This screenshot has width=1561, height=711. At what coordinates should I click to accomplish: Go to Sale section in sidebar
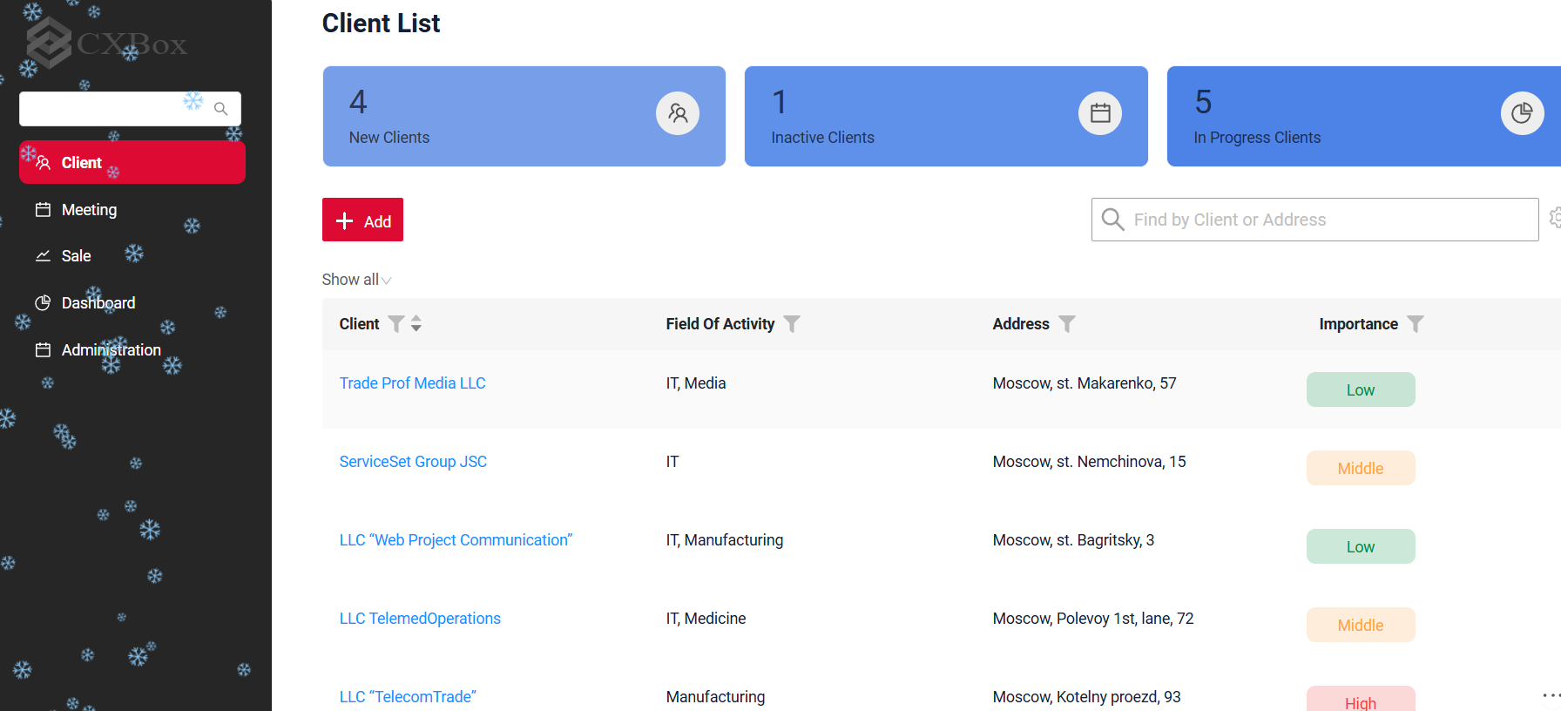[x=76, y=256]
